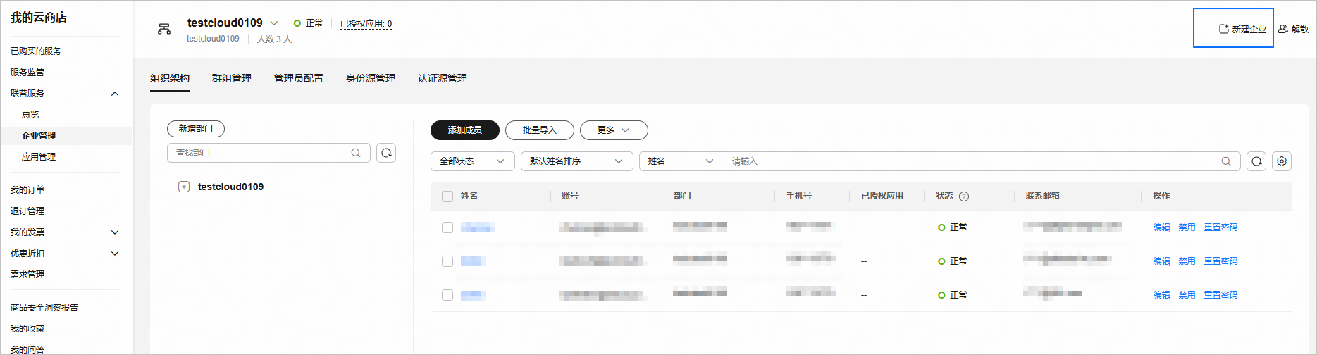Image resolution: width=1317 pixels, height=355 pixels.
Task: Click 重置密码 for the third member row
Action: pos(1220,295)
